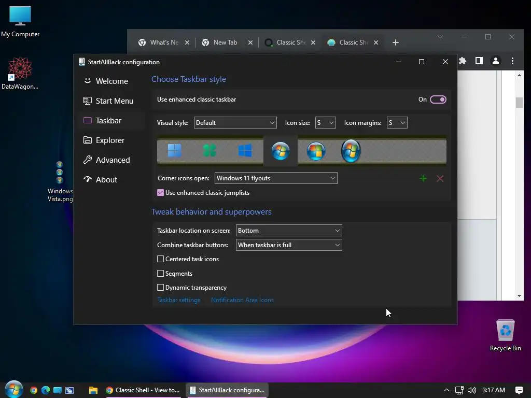Open Chrome profile avatar
The width and height of the screenshot is (531, 398).
[x=495, y=61]
